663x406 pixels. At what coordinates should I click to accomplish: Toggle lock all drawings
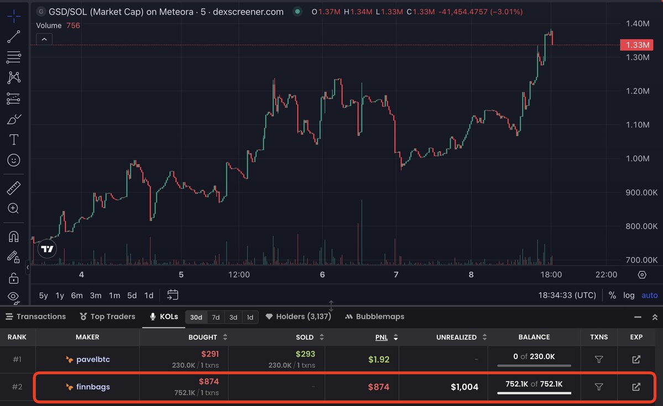[x=13, y=278]
